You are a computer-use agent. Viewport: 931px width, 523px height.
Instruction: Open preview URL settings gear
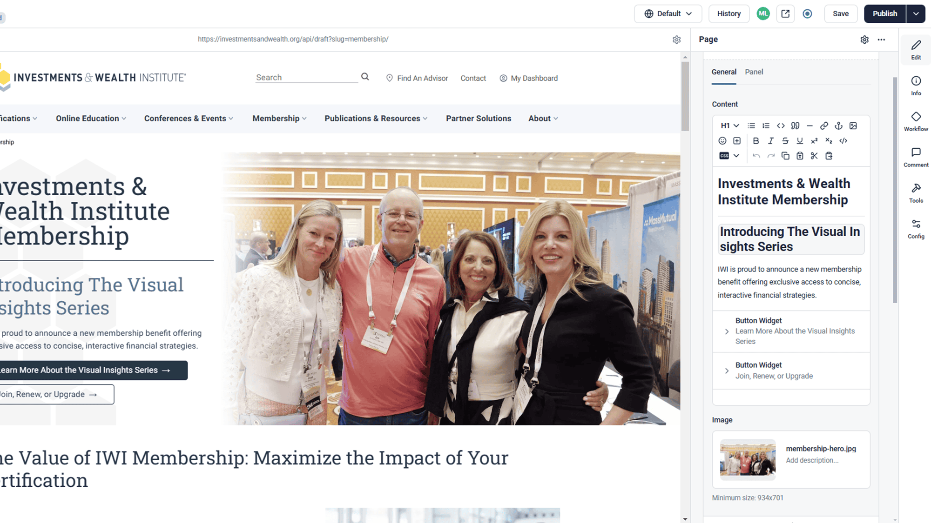click(677, 40)
